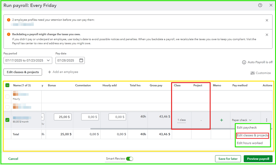Screen dimensions: 276x165
Task: Select Edit hours worked menu item
Action: [249, 143]
